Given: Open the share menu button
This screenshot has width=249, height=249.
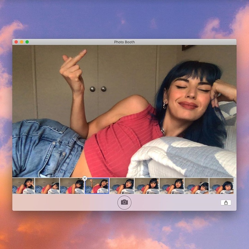Looking at the screenshot, I should click(x=226, y=203).
